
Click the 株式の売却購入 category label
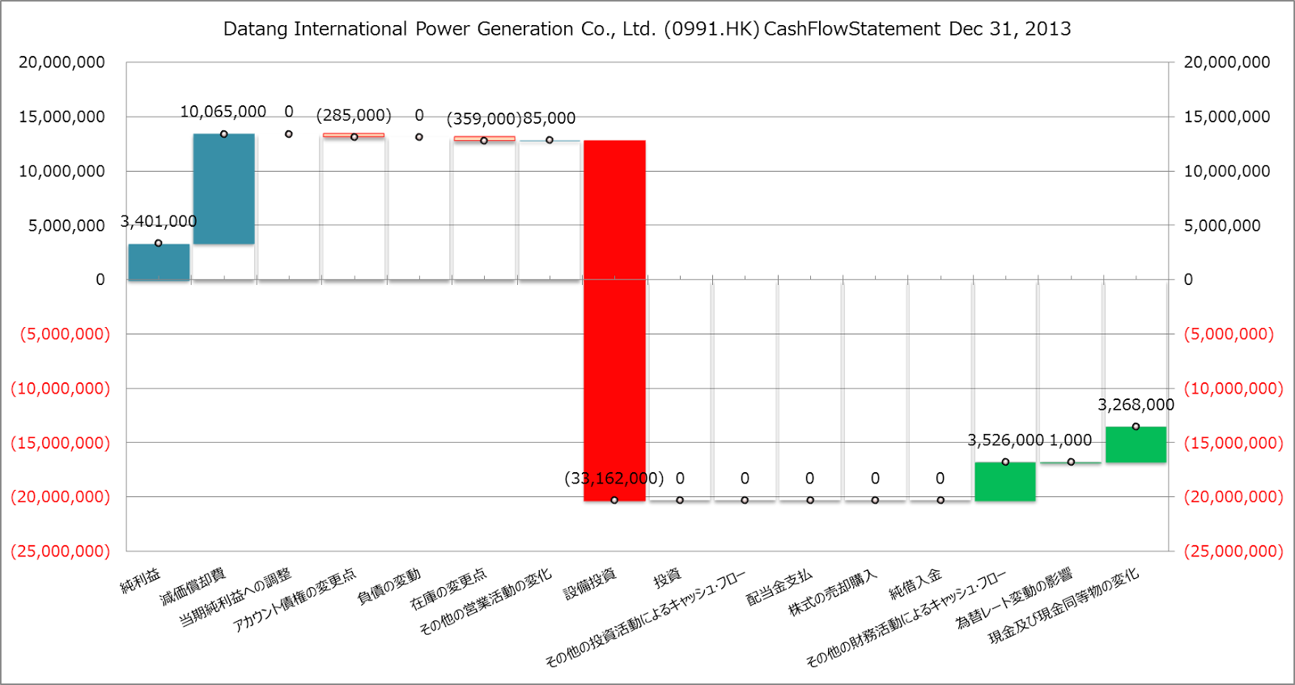tap(833, 593)
